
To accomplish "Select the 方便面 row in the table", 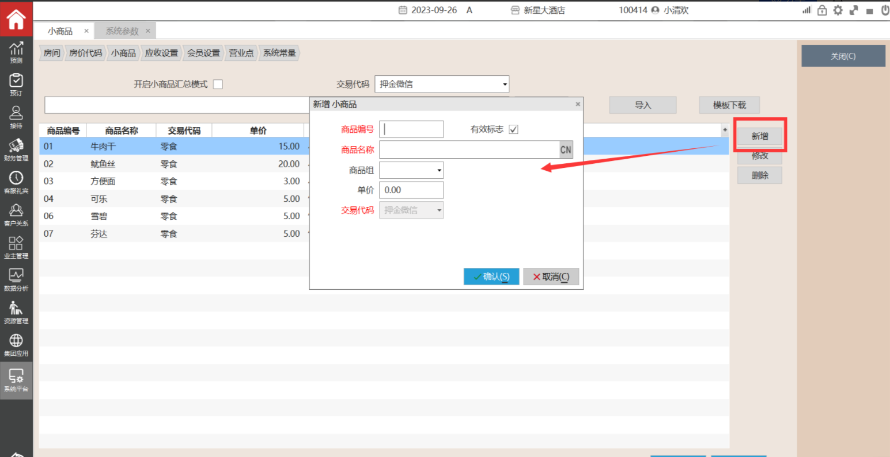I will tap(173, 181).
